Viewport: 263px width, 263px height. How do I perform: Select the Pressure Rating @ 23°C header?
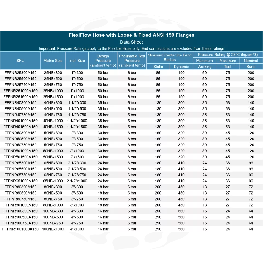[x=228, y=55]
